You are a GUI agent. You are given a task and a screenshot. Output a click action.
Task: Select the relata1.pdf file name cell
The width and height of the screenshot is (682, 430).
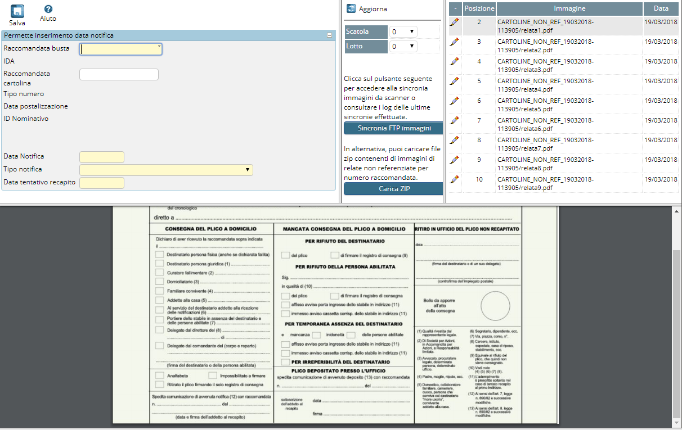[x=569, y=26]
